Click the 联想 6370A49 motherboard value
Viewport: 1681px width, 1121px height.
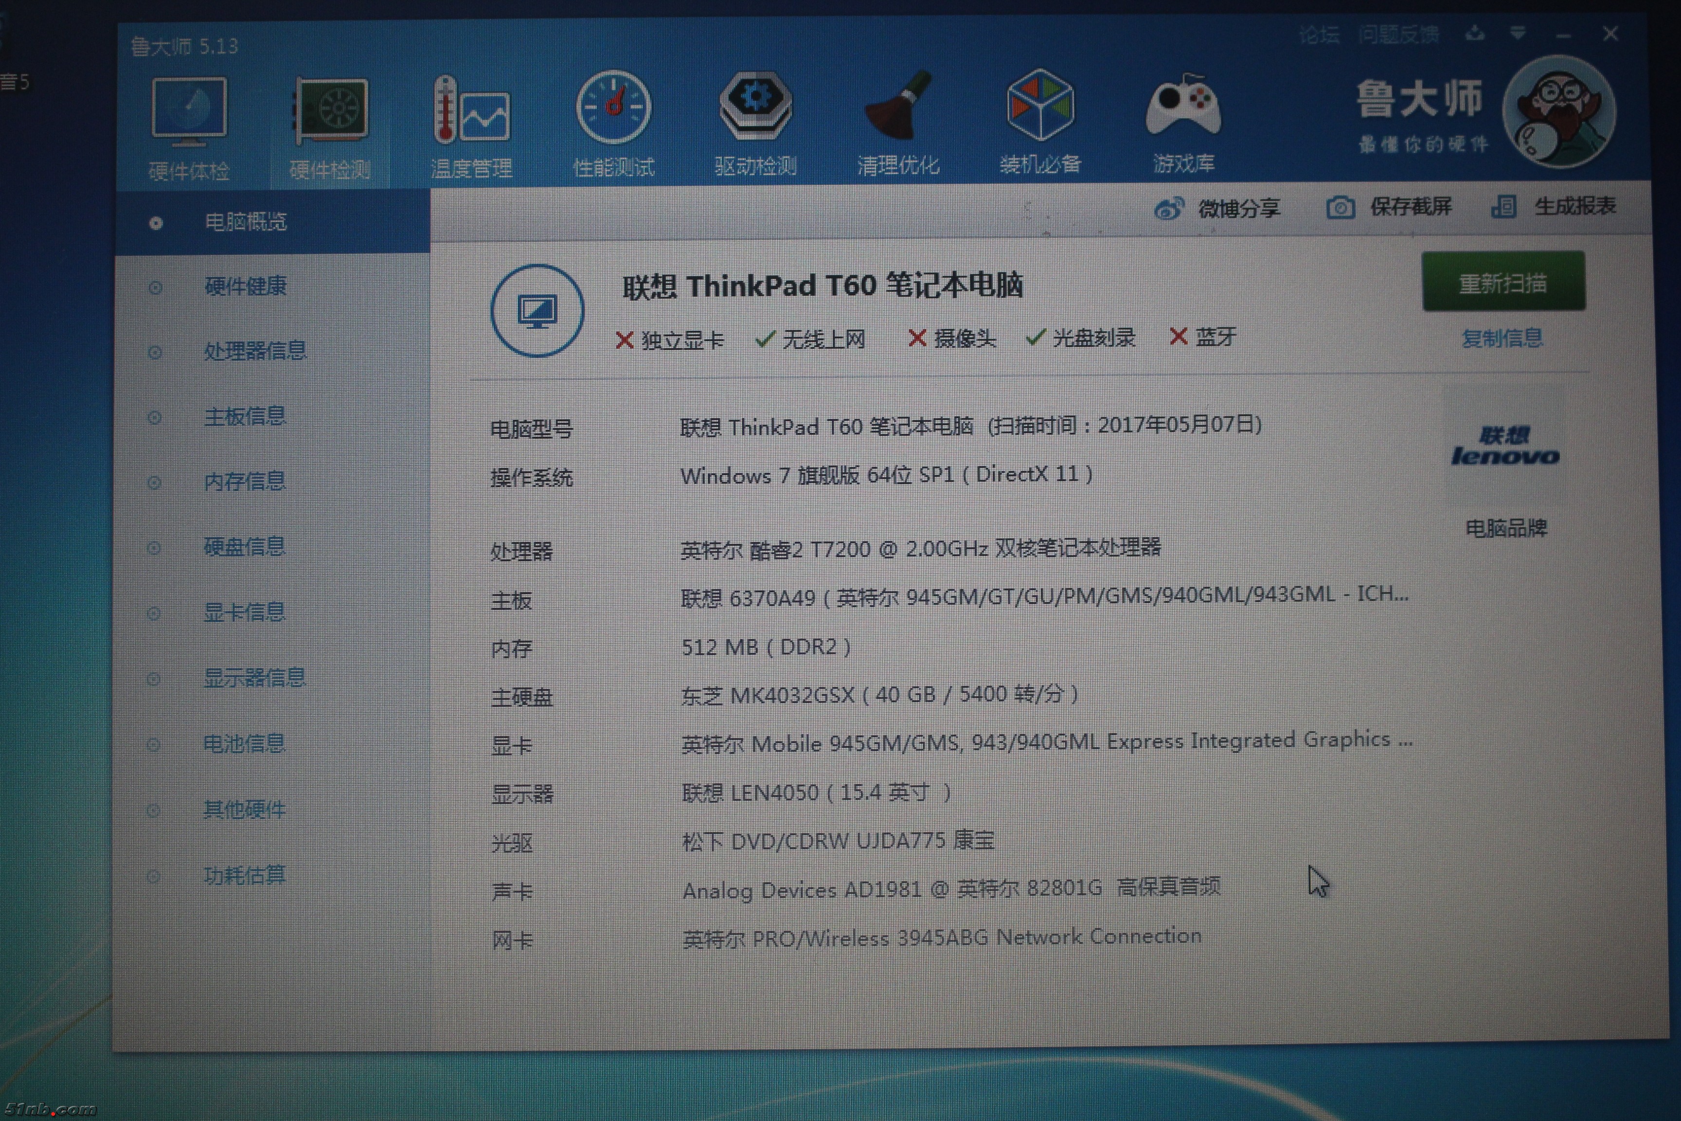tap(1044, 596)
